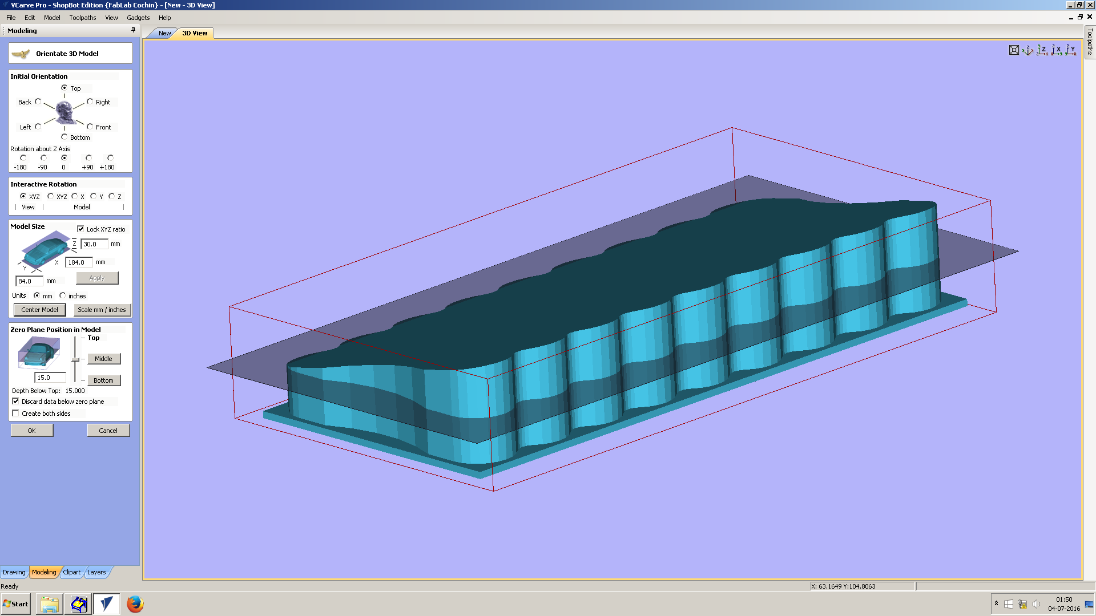Click the volume icon in the system tray

click(x=1036, y=604)
